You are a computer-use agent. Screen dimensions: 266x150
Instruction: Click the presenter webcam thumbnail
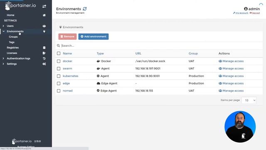[240, 127]
